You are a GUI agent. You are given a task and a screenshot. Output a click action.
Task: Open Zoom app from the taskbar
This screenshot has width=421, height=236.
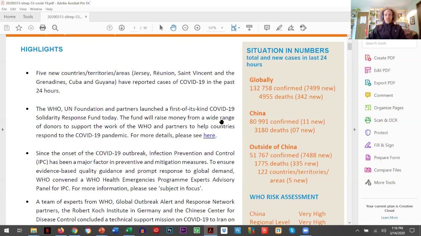click(x=305, y=230)
